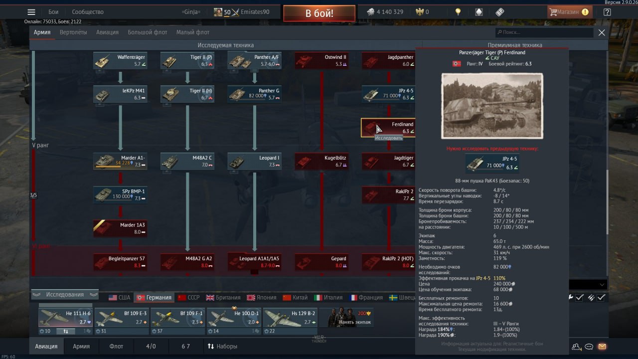
Task: Expand the Исследования panel
Action: [65, 295]
